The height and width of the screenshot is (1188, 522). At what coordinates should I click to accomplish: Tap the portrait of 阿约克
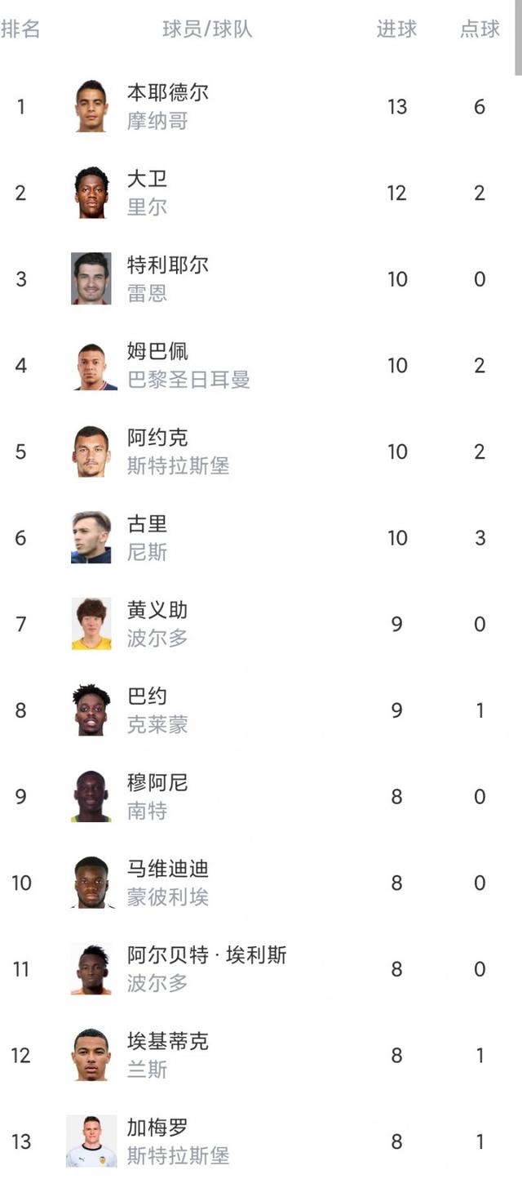click(x=91, y=452)
